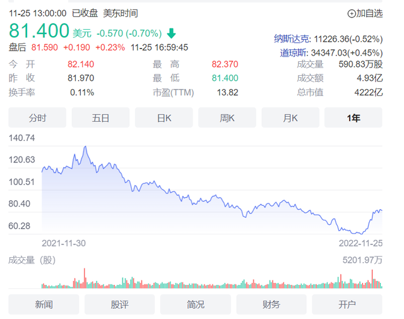
Task: Switch to 月K monthly chart
Action: pyautogui.click(x=290, y=117)
